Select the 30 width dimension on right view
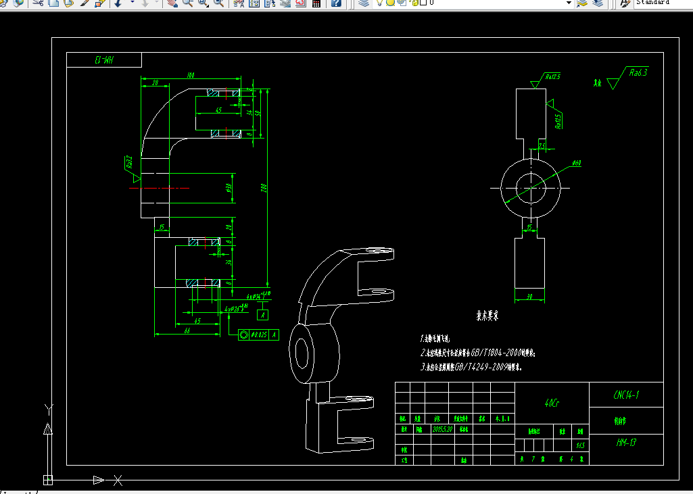This screenshot has height=494, width=693. click(x=529, y=297)
